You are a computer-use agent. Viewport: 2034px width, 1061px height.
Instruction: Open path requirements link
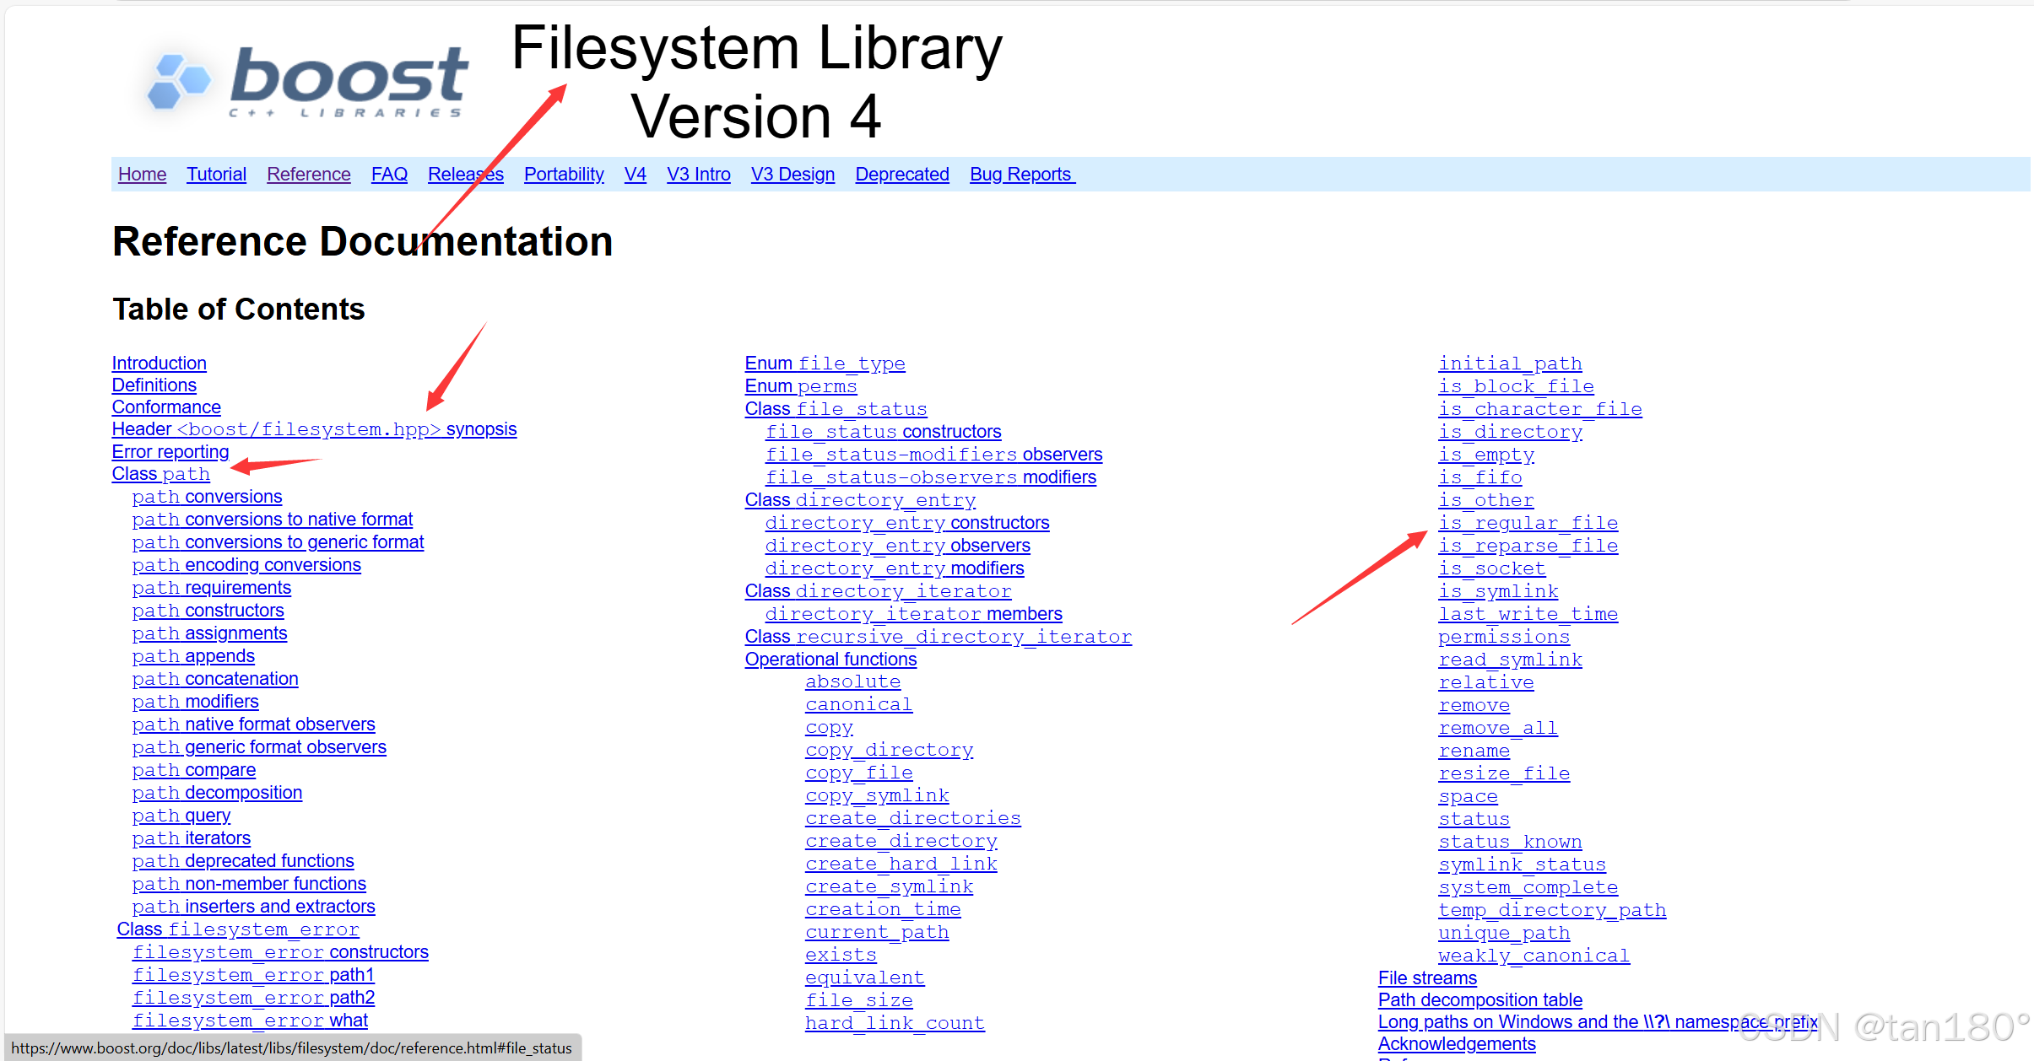[212, 588]
